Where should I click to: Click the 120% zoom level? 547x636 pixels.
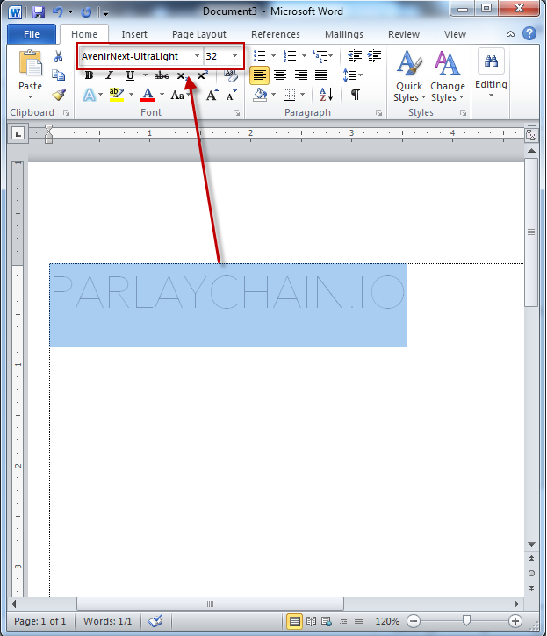(386, 621)
